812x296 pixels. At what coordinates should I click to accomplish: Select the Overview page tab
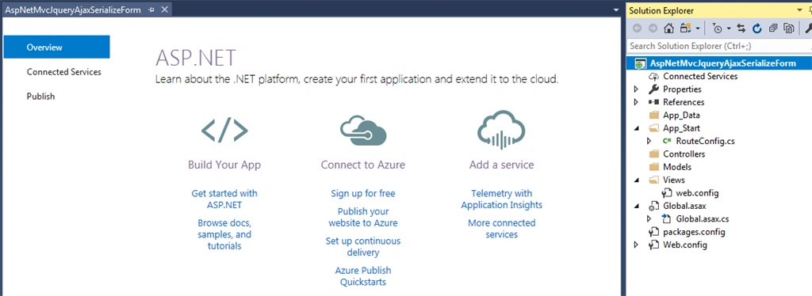(x=56, y=47)
